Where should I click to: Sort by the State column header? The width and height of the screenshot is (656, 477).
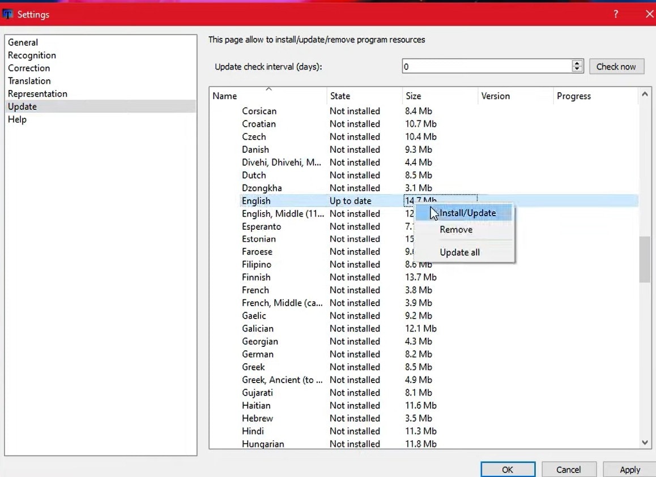click(364, 96)
